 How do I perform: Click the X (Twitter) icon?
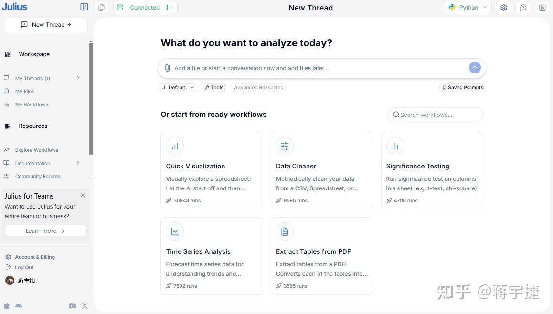[85, 306]
